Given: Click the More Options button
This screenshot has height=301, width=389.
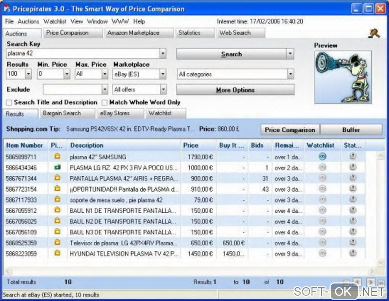Looking at the screenshot, I should [x=235, y=90].
